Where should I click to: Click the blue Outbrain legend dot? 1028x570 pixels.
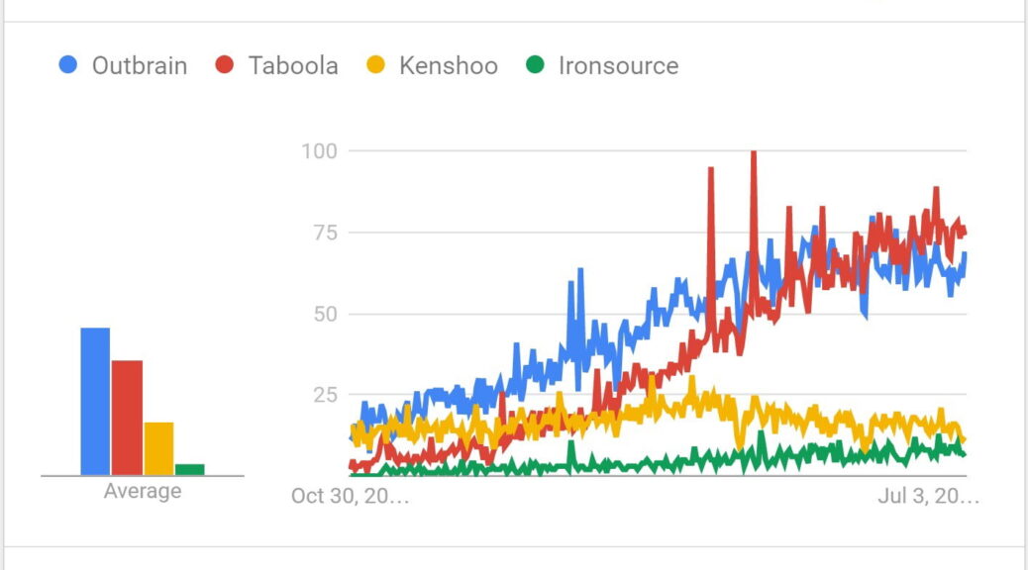click(68, 66)
